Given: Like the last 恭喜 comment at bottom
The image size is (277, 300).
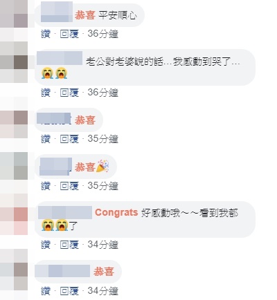Looking at the screenshot, I should point(46,291).
